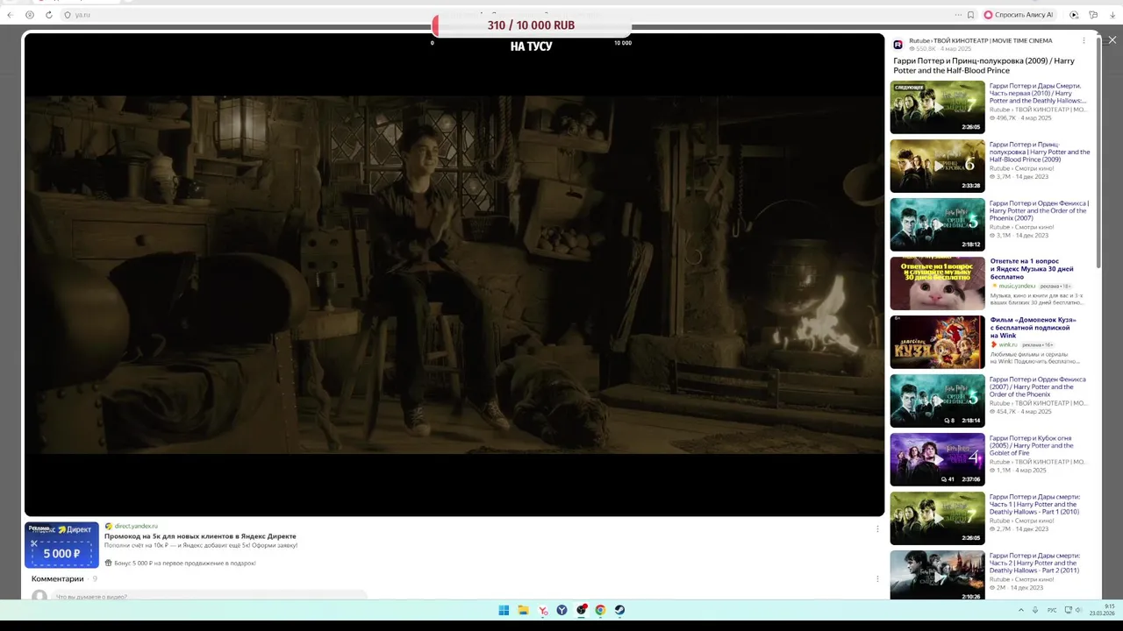Open the blue Y taskbar app
This screenshot has width=1123, height=631.
coord(562,610)
